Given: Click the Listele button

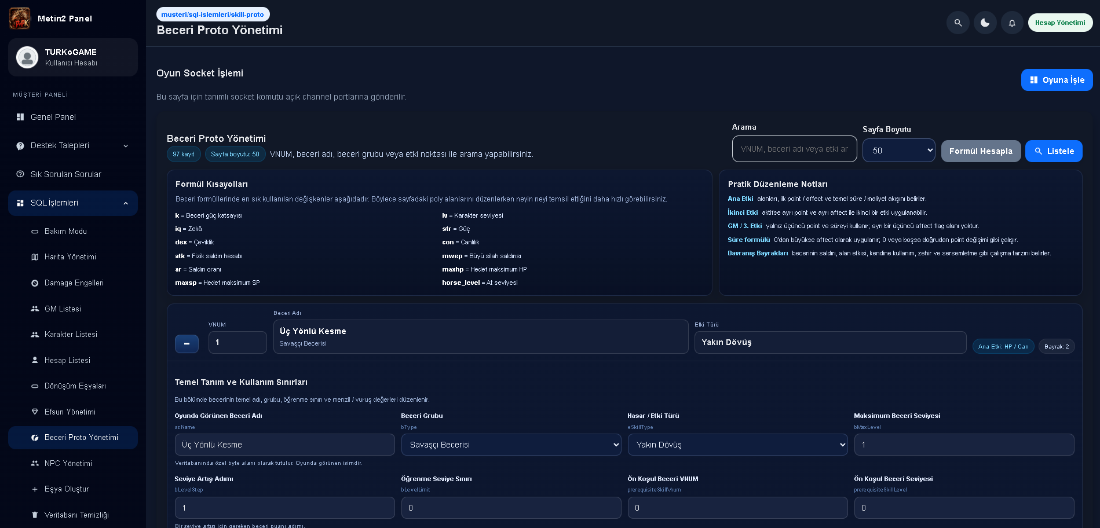Looking at the screenshot, I should (1054, 151).
